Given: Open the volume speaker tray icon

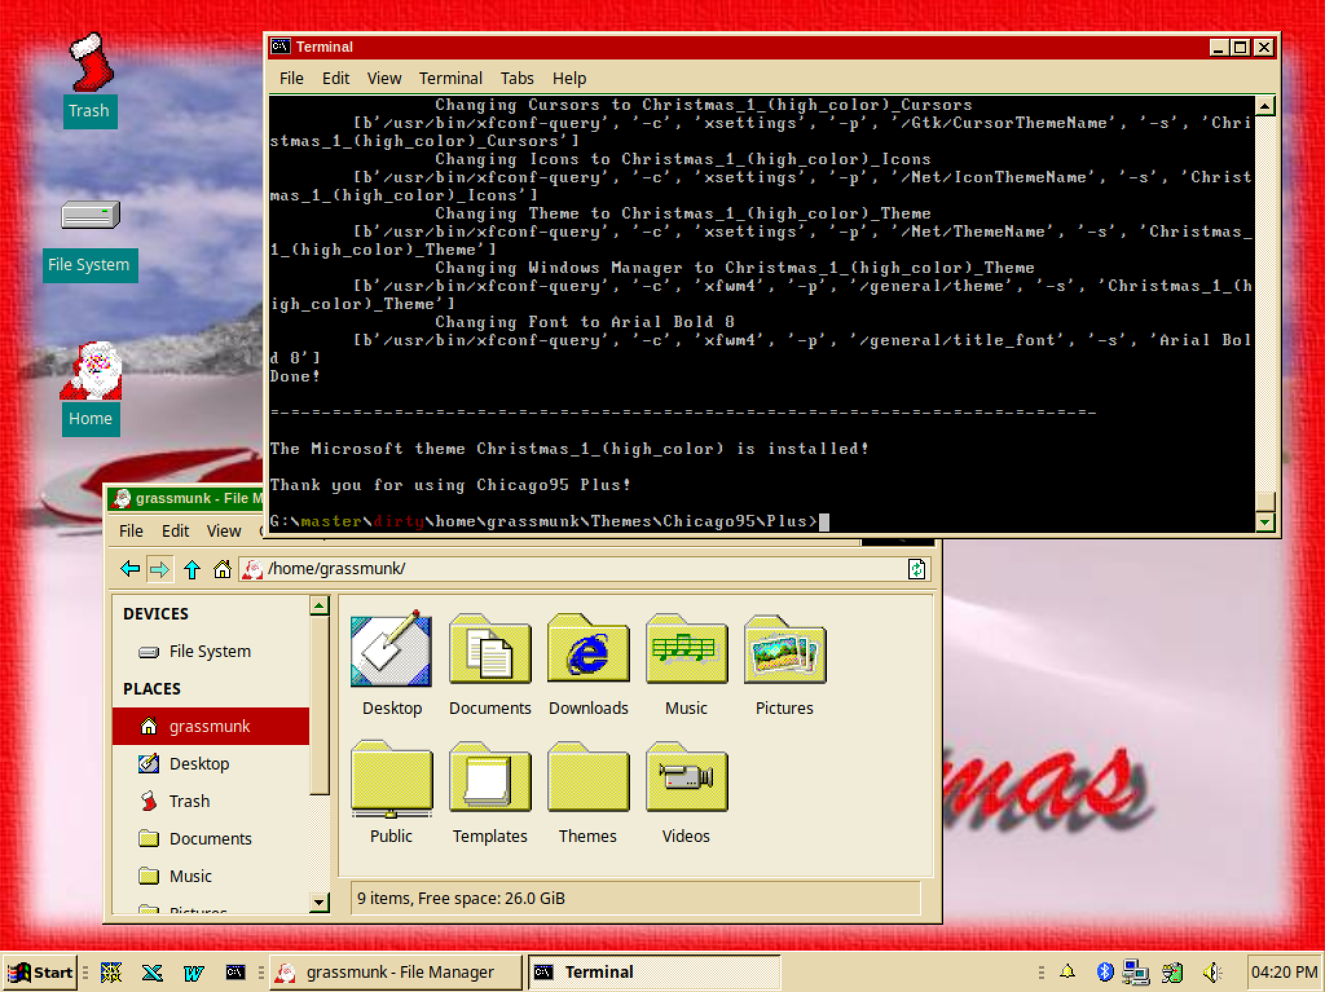Looking at the screenshot, I should (x=1212, y=971).
